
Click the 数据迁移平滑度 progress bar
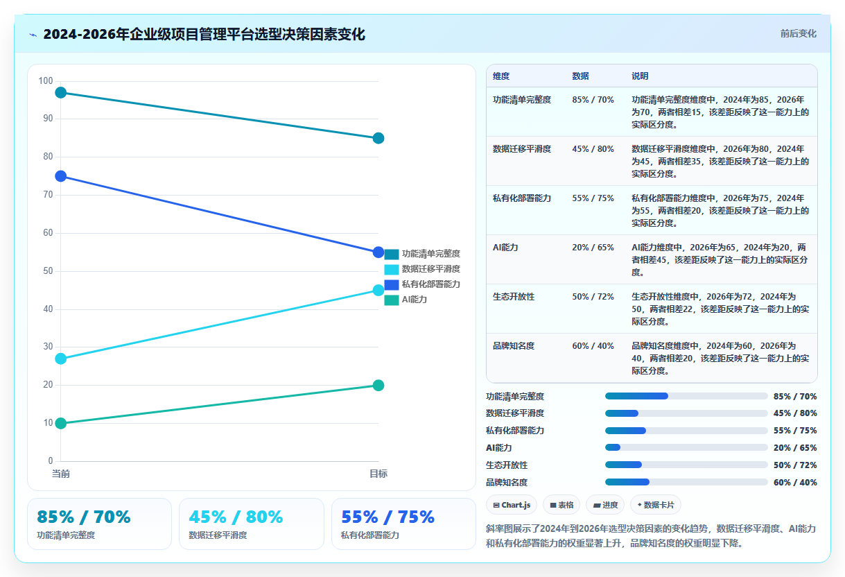click(x=686, y=413)
